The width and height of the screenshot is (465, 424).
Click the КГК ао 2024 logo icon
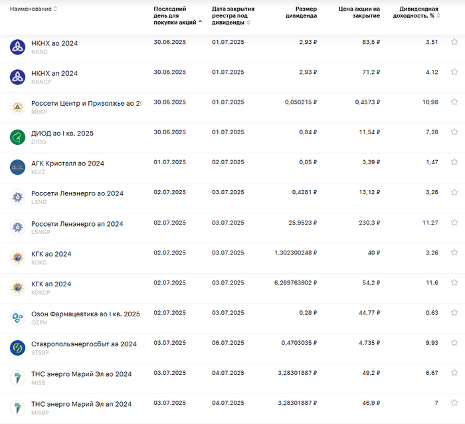17,257
